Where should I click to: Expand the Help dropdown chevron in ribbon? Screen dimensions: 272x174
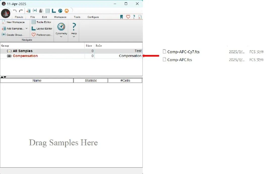click(x=74, y=37)
